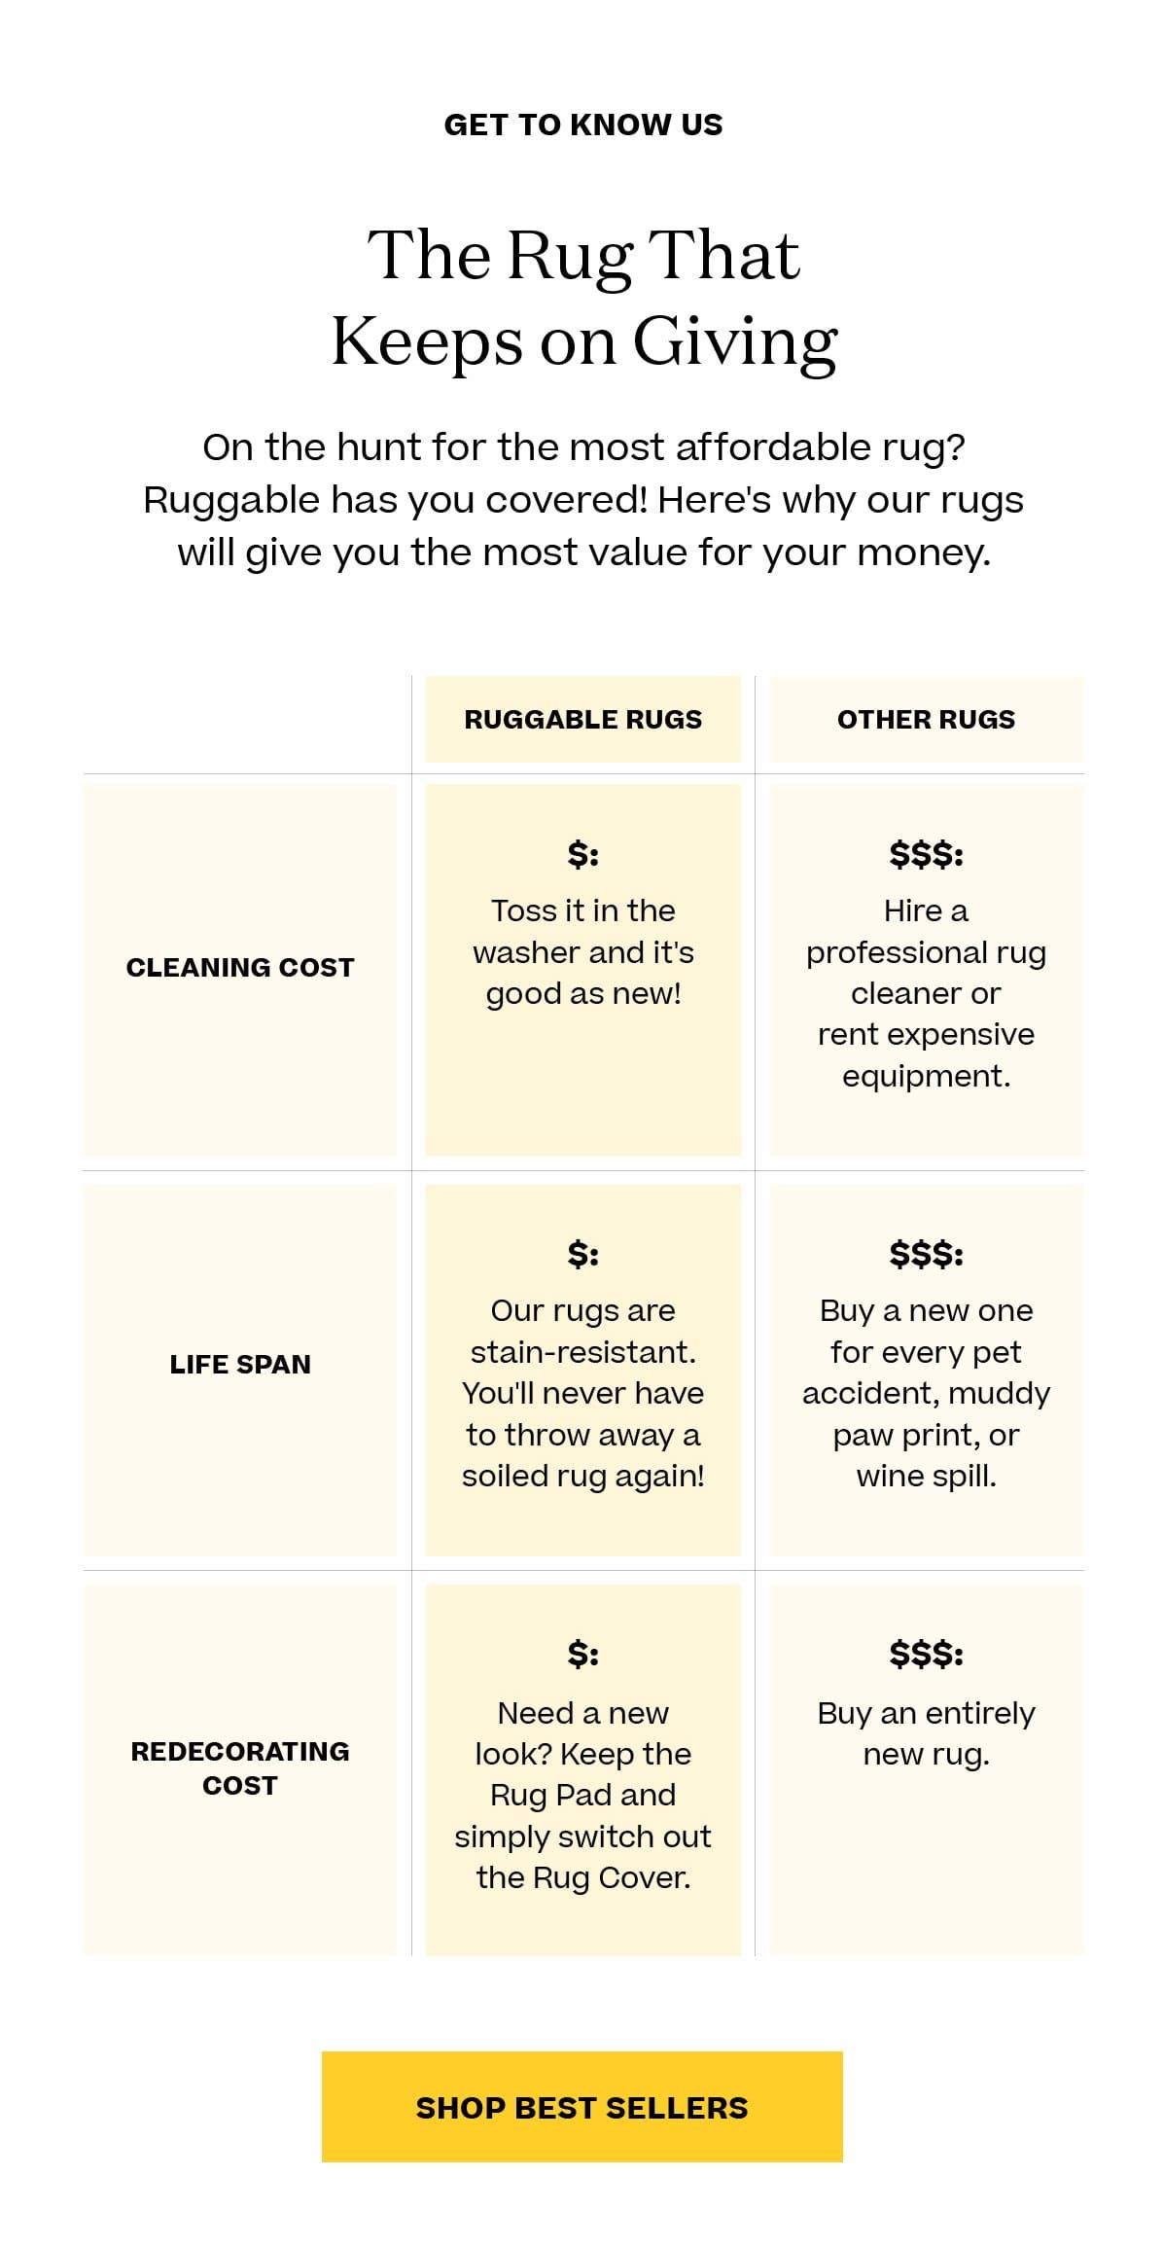The image size is (1163, 2247).
Task: Select the Other Rugs column header
Action: [926, 720]
